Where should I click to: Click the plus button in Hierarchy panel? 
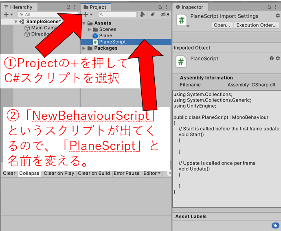tap(6, 14)
